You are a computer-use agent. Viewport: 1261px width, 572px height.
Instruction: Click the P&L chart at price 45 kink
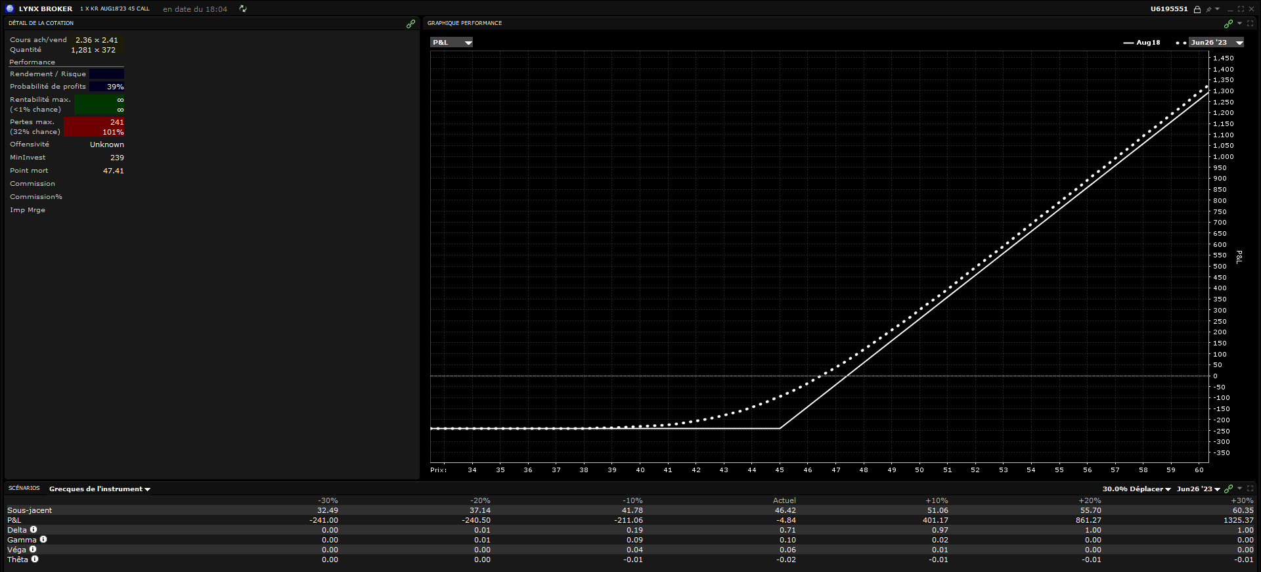click(780, 428)
